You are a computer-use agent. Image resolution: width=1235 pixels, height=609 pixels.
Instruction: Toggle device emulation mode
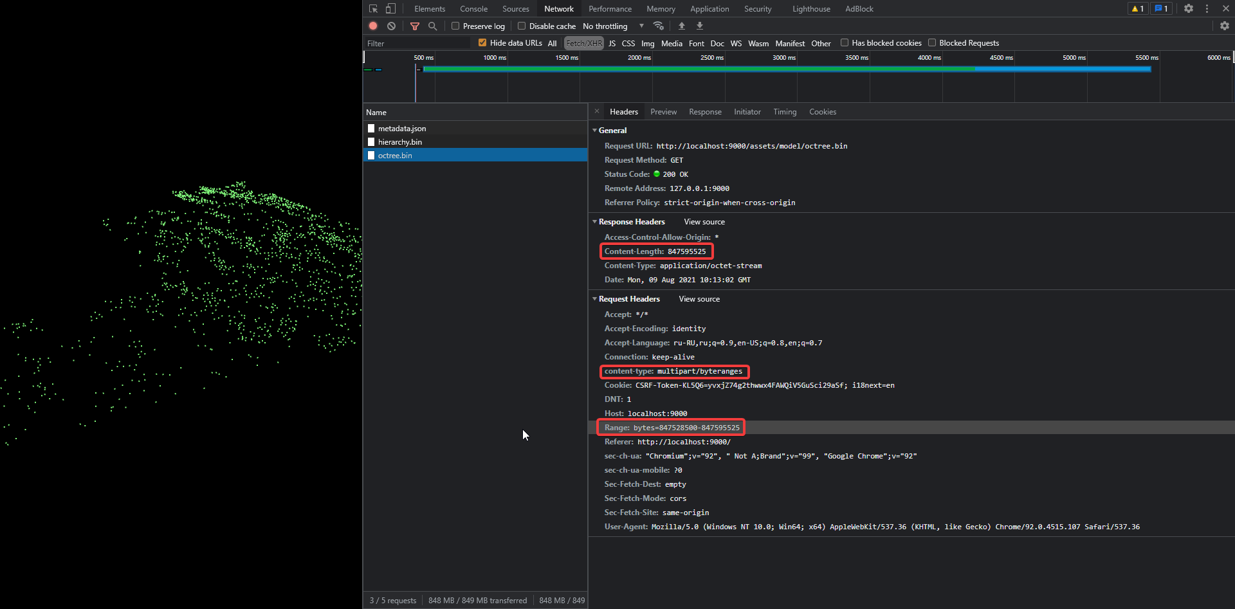point(390,8)
